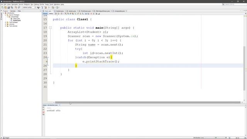Screen dimensions: 247x139
Task: Open the Source menu
Action: (x=21, y=4)
